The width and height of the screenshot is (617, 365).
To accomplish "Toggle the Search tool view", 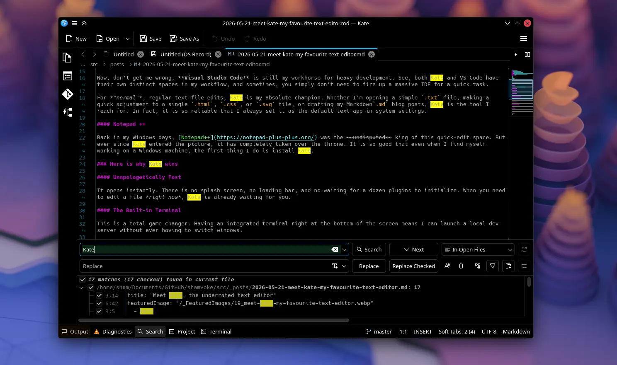I will point(150,331).
